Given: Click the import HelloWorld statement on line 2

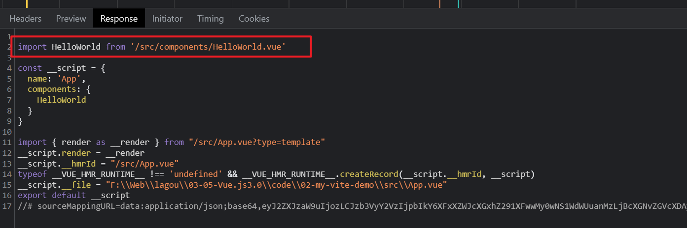Looking at the screenshot, I should [x=152, y=47].
